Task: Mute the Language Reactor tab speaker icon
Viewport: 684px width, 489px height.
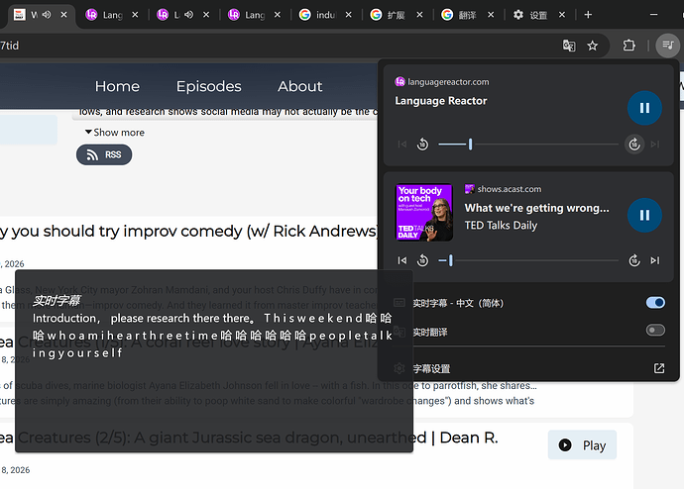Action: tap(188, 15)
